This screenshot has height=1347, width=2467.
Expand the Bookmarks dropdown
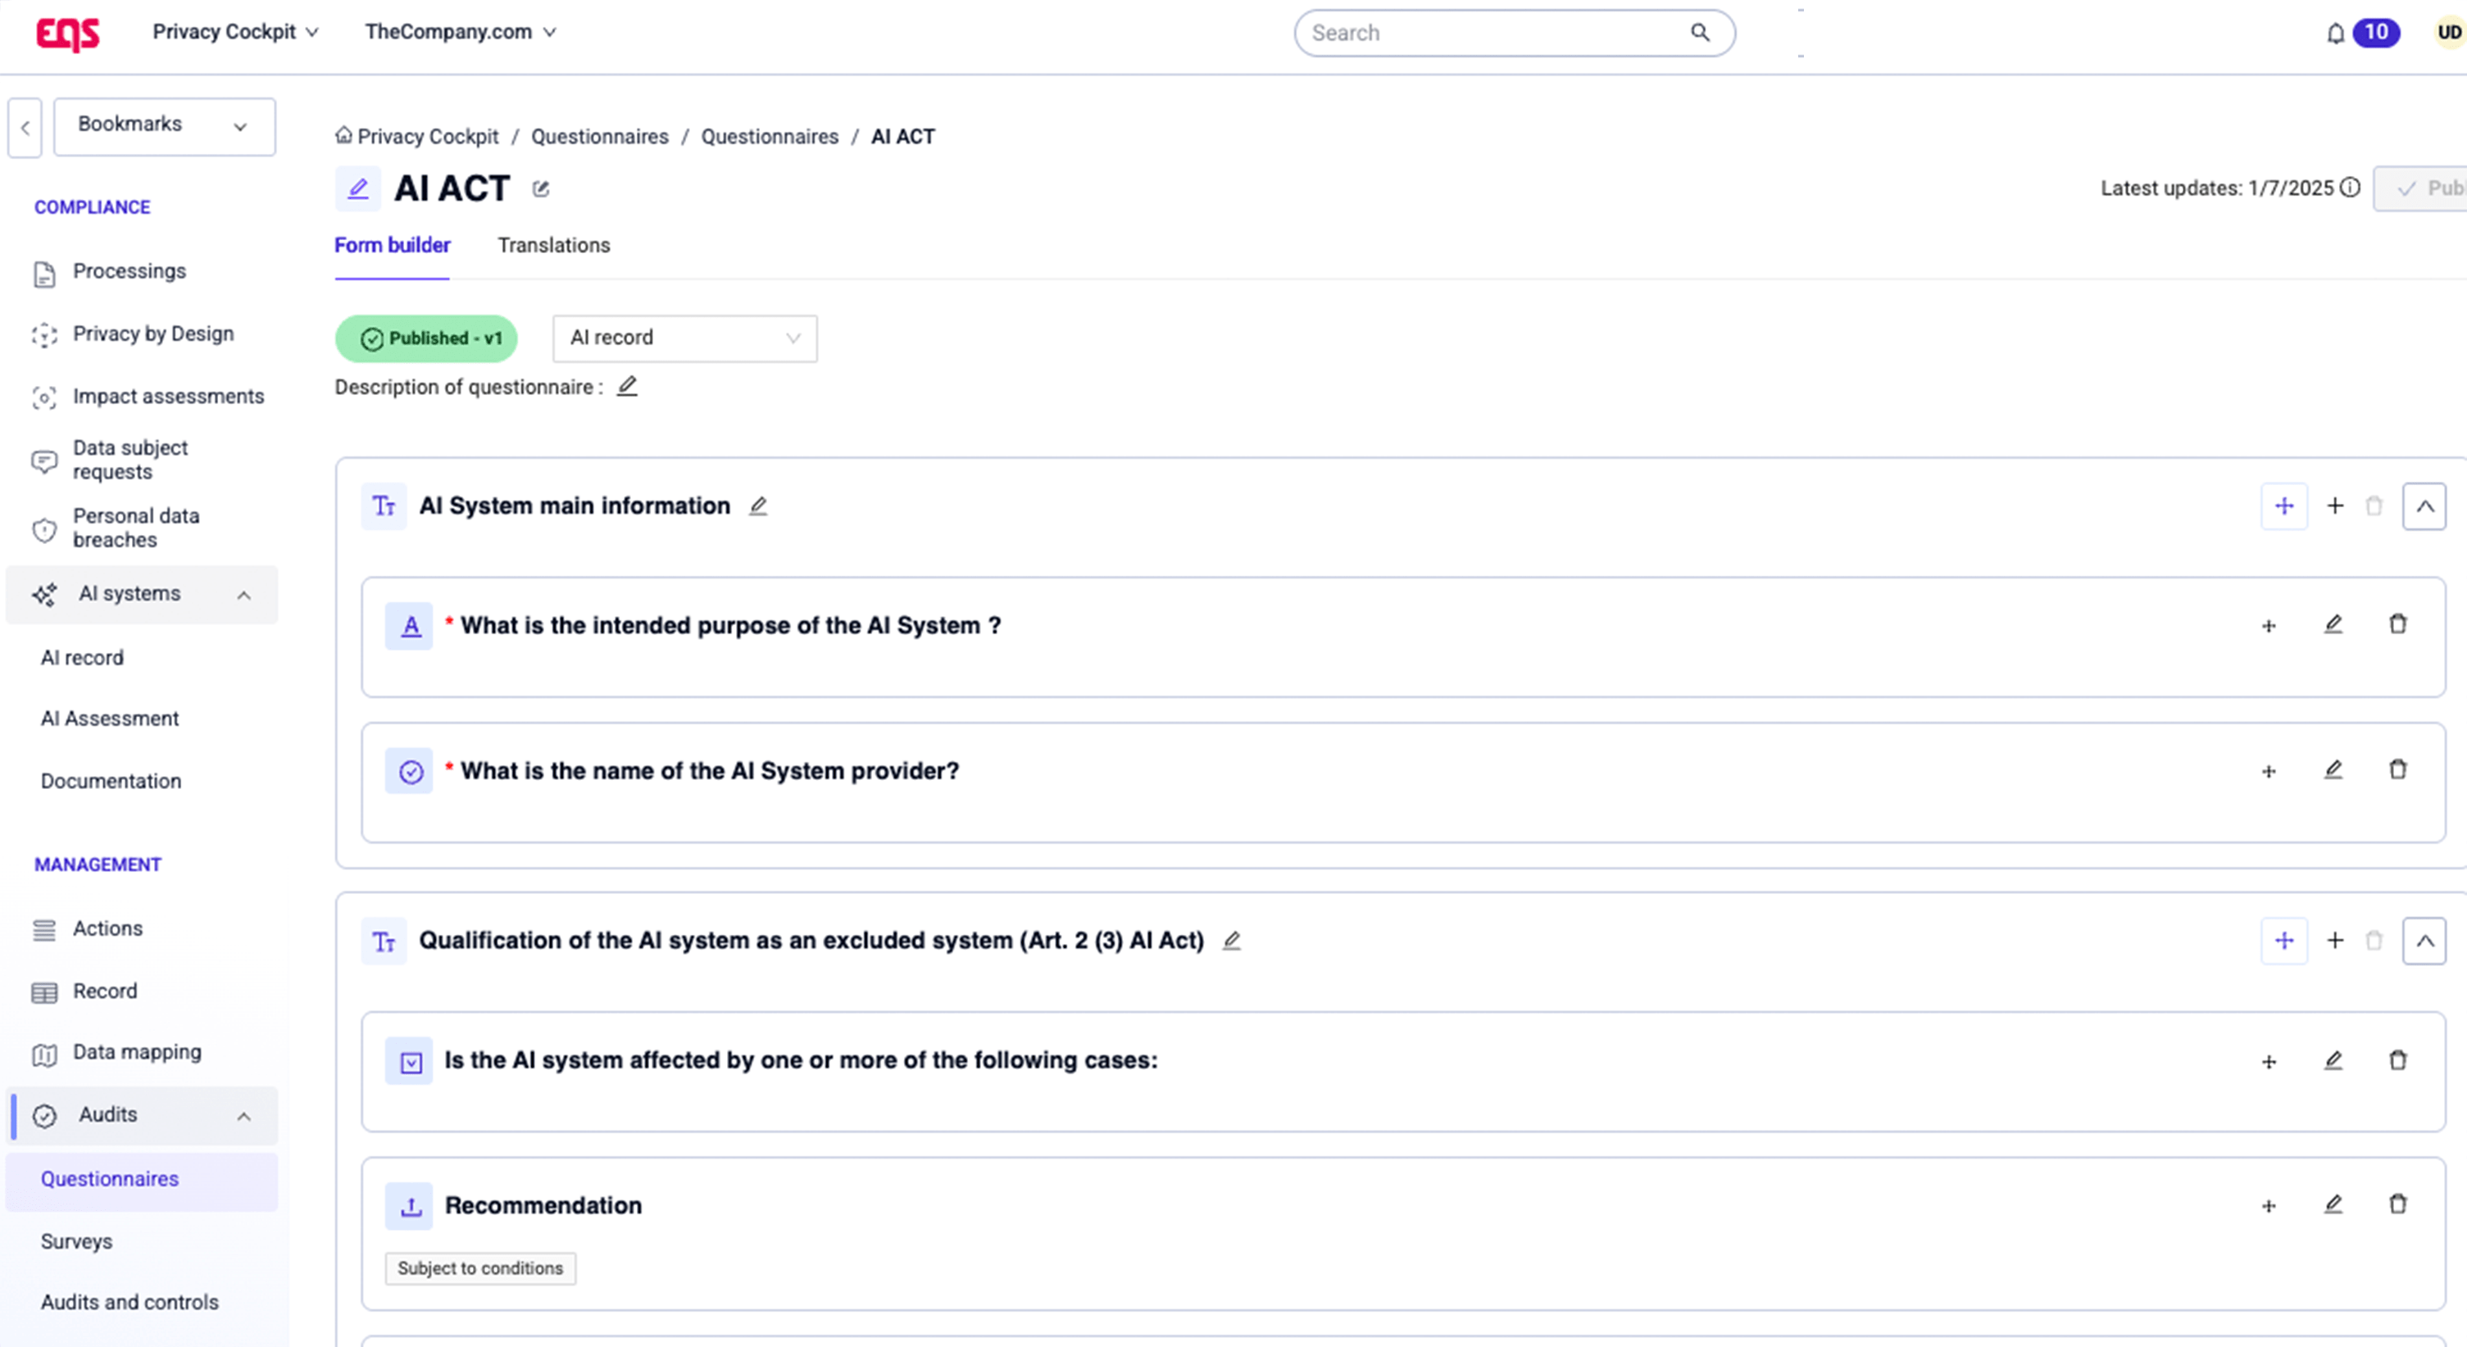tap(165, 125)
